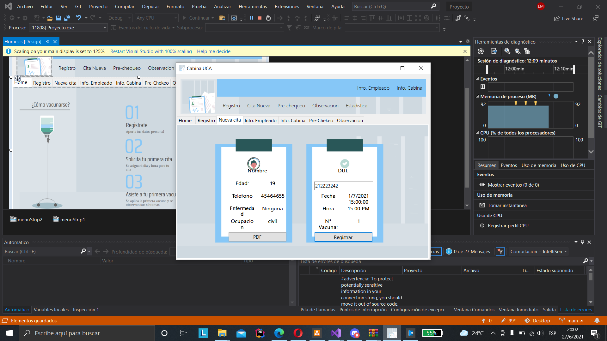The height and width of the screenshot is (341, 607).
Task: Open the Any CPU platform dropdown
Action: click(157, 18)
